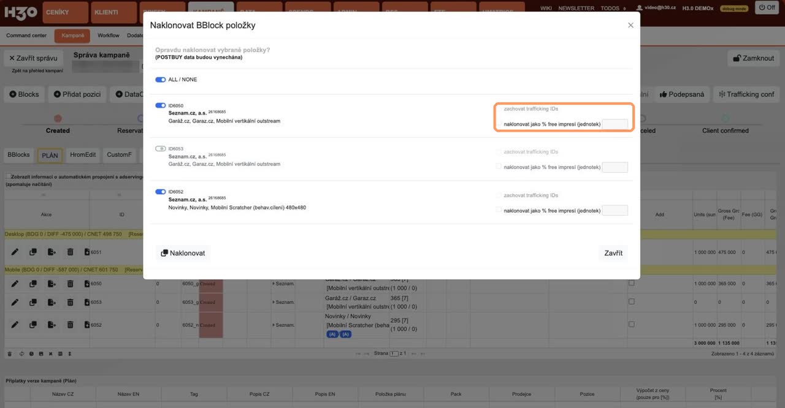Screen dimensions: 785x408
Task: Switch to the PLÁN tab
Action: (50, 156)
